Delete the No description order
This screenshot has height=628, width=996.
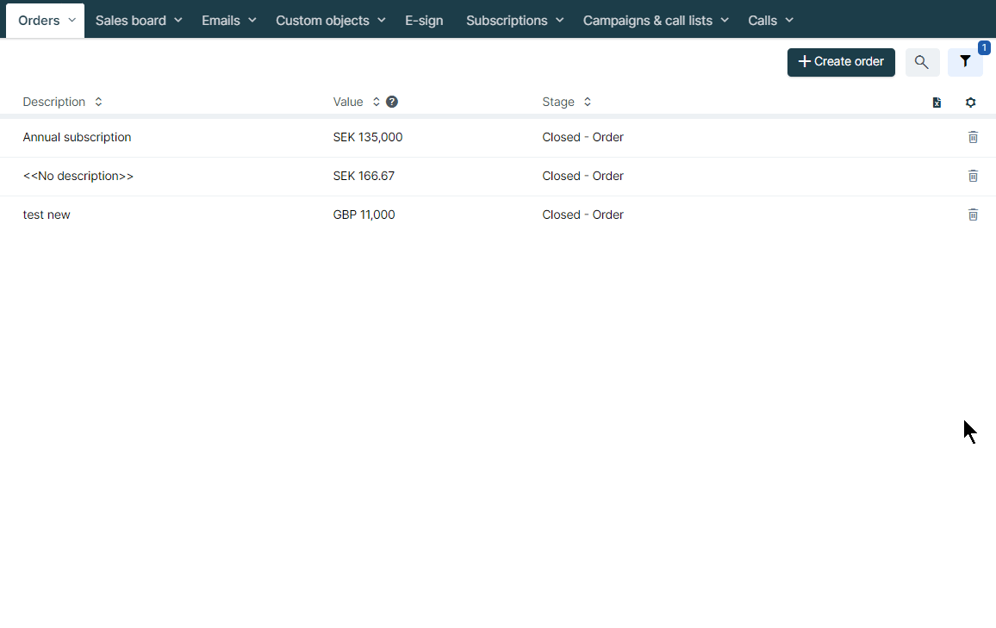point(973,176)
